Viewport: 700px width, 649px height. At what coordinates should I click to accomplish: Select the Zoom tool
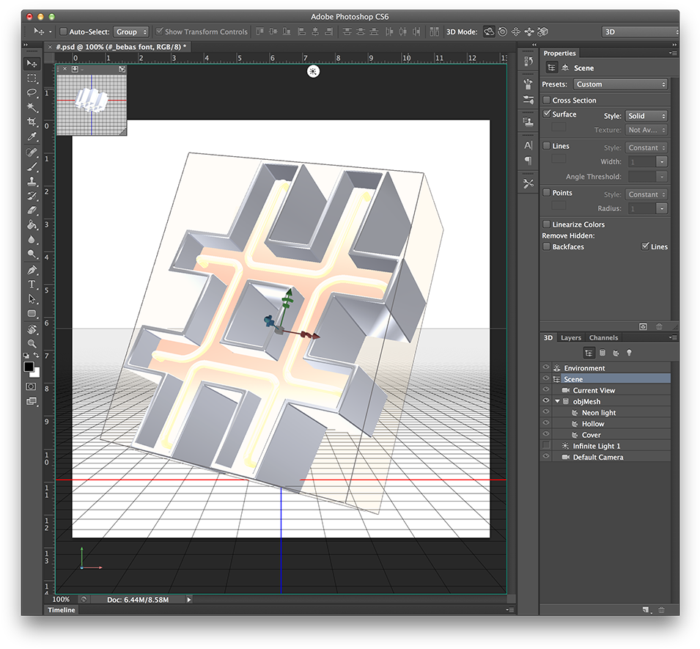tap(32, 343)
